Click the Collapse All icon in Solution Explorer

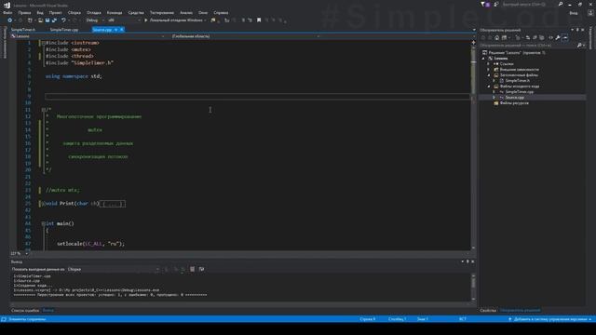coord(535,37)
